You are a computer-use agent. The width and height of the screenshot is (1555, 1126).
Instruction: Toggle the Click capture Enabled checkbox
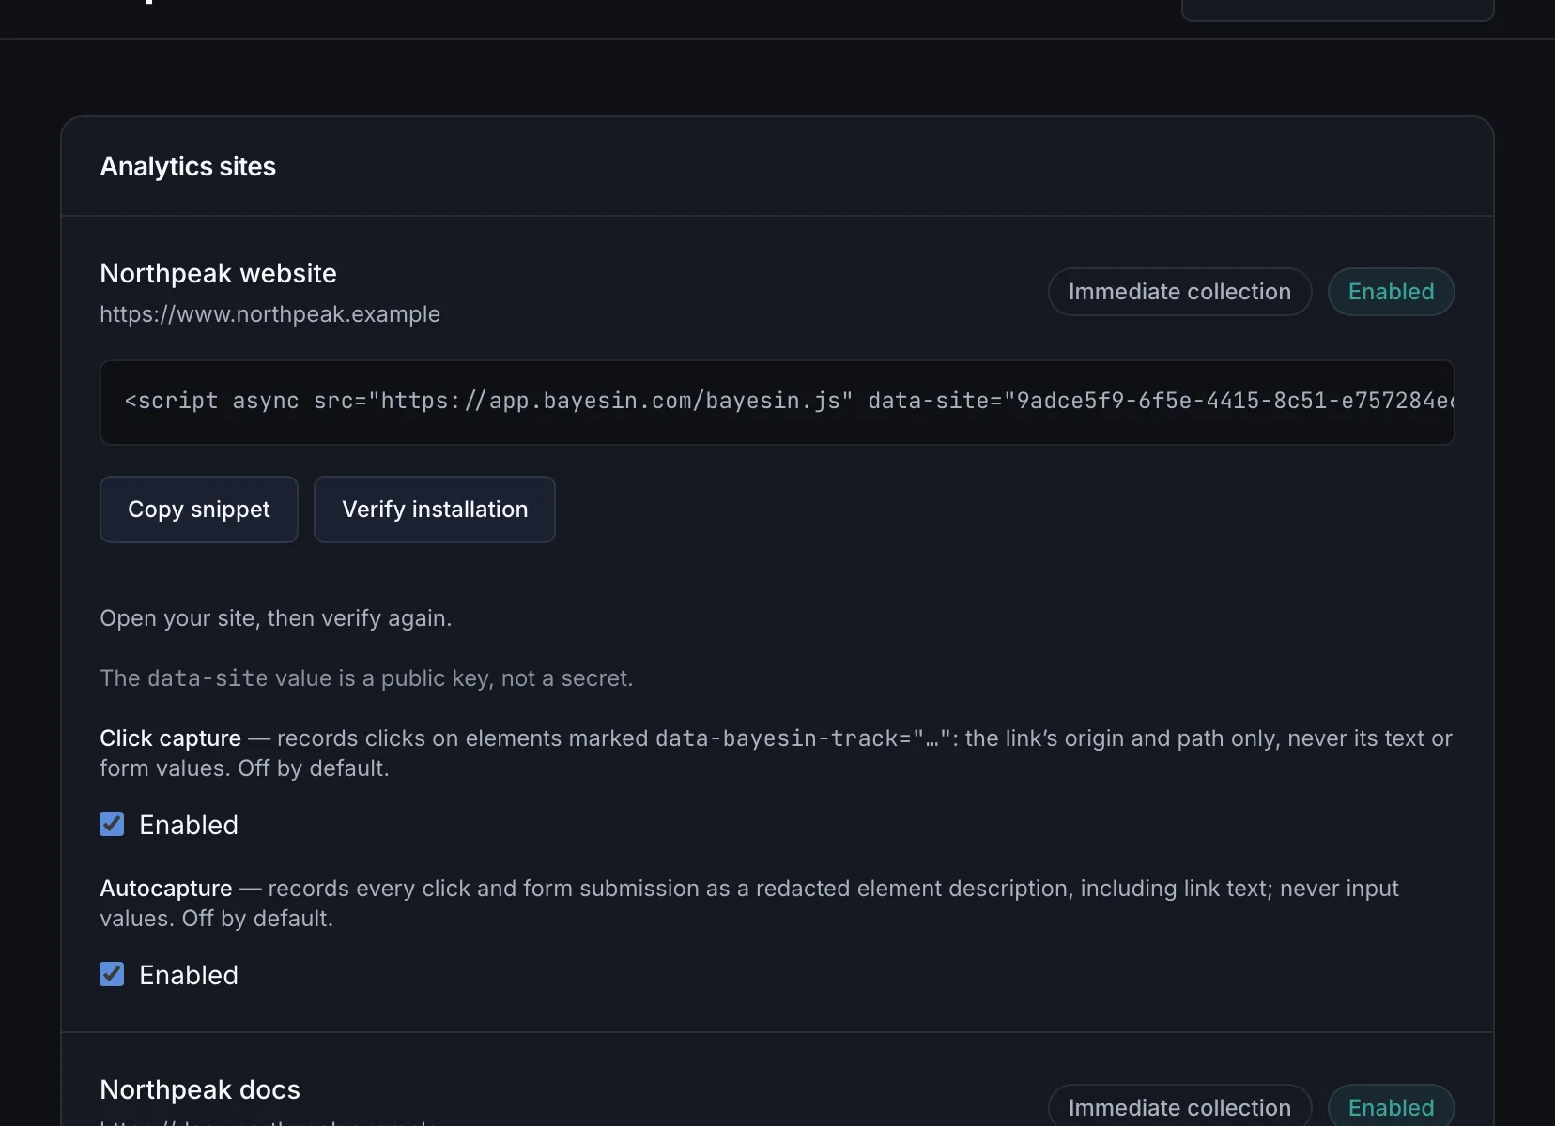[x=112, y=824]
